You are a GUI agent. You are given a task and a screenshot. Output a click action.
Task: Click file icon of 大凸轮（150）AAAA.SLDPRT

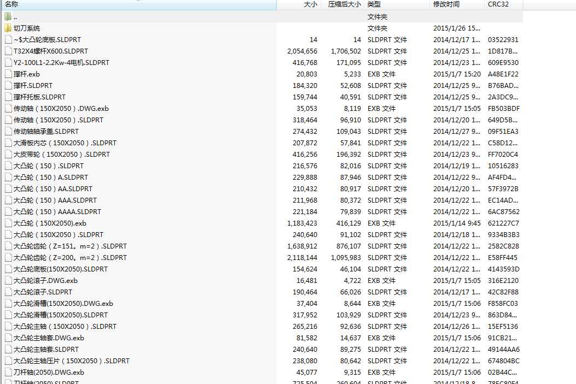coord(8,211)
